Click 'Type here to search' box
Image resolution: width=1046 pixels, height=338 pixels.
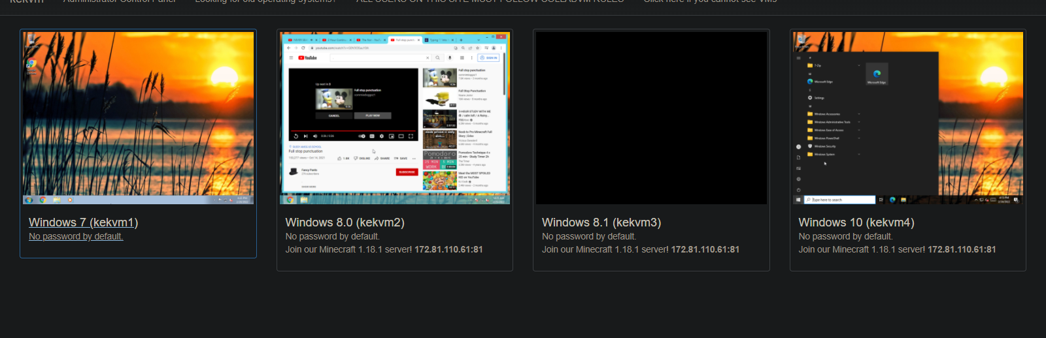(840, 200)
